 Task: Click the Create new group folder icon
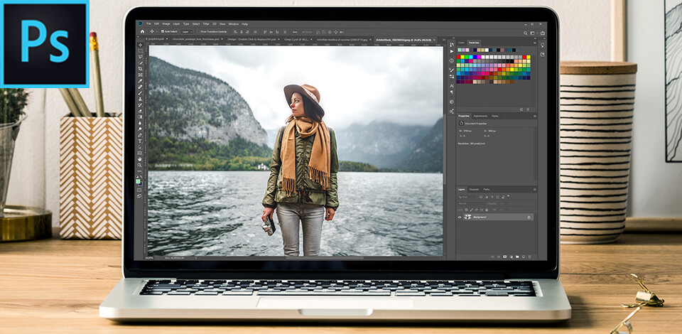[x=517, y=257]
